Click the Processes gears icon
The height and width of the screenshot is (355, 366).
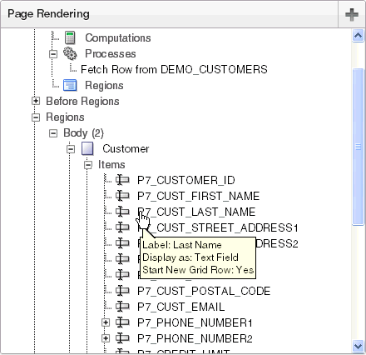tap(70, 53)
